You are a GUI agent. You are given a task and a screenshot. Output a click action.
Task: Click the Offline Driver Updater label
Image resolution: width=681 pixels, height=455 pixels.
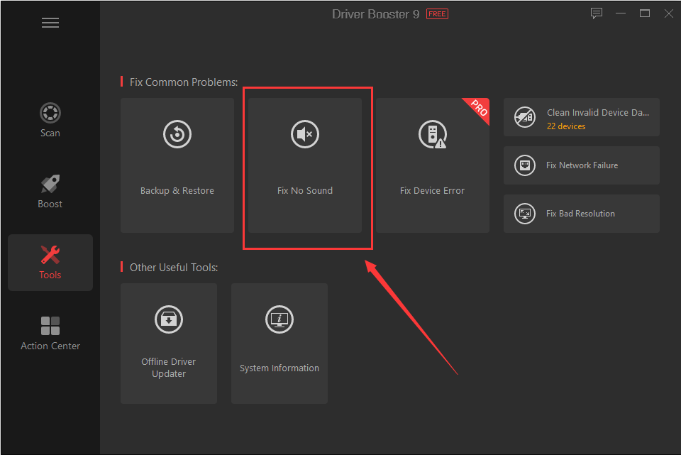(x=169, y=368)
